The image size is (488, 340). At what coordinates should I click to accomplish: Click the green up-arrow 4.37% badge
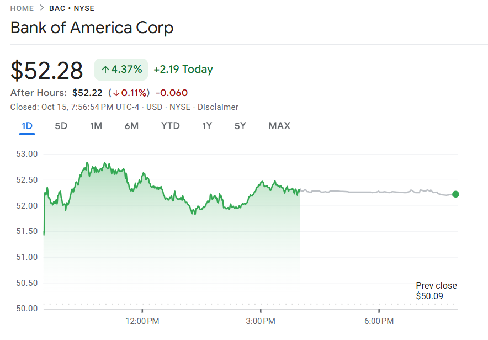121,70
